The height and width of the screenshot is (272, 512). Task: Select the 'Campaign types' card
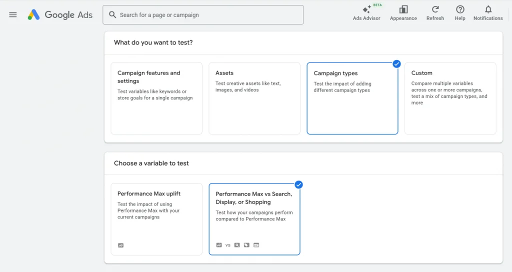[x=352, y=98]
